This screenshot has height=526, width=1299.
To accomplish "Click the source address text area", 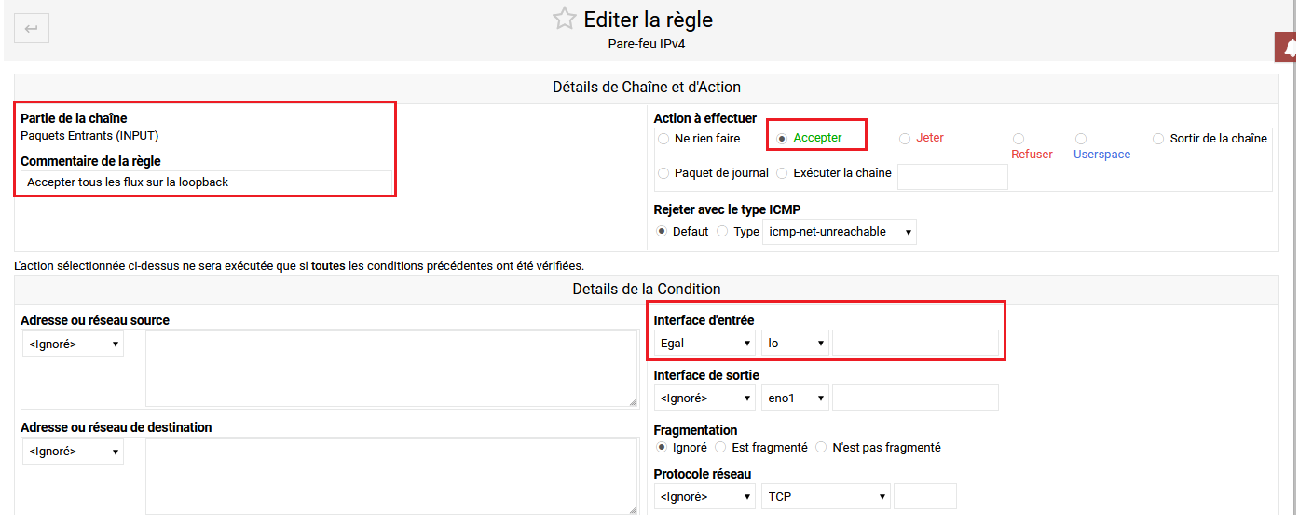I will 391,369.
